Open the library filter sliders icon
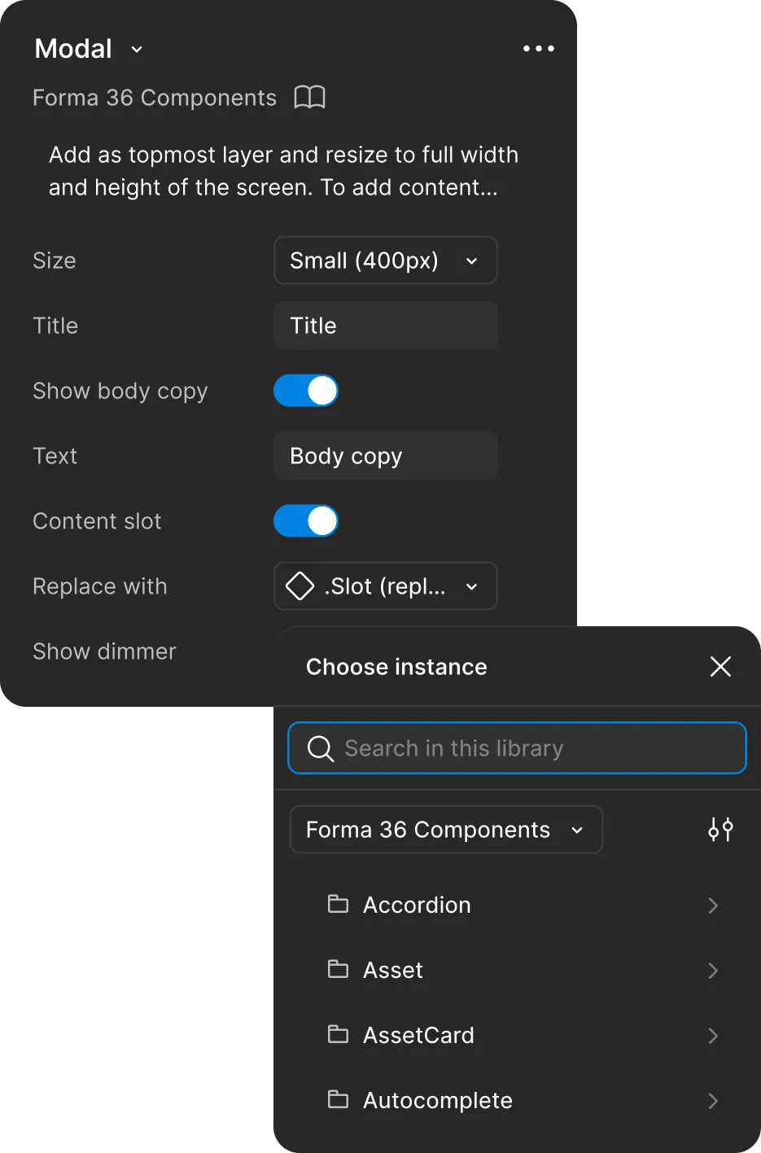 click(x=719, y=829)
